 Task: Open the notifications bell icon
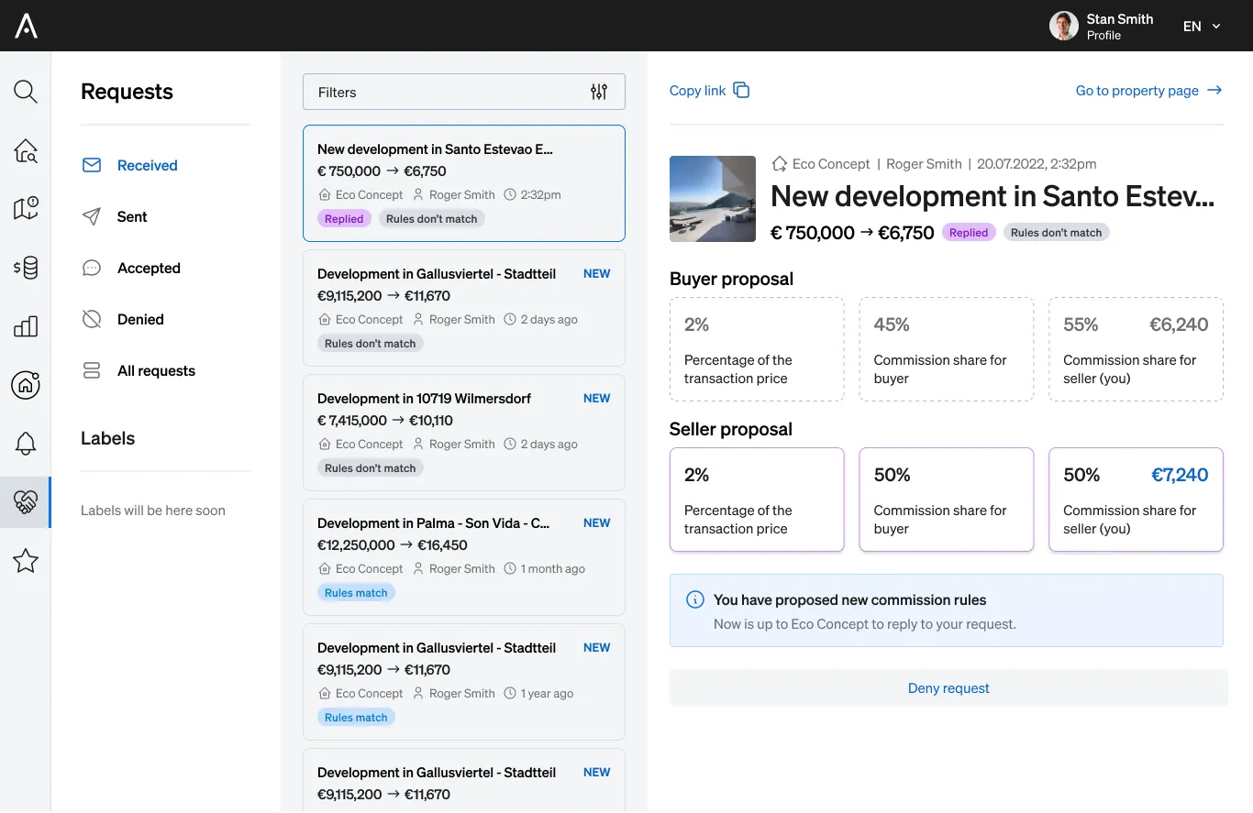(x=26, y=444)
